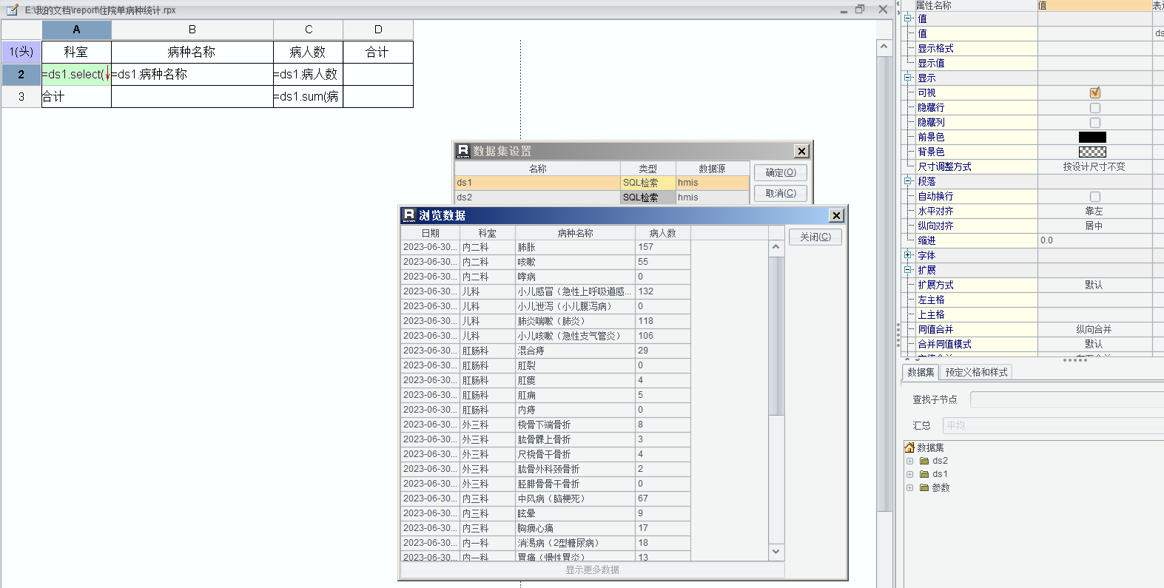Open the 扩展方式 value 默认
1164x588 pixels.
[1094, 285]
